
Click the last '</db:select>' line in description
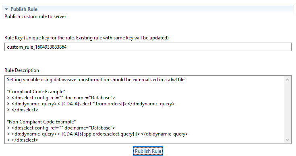point(23,140)
